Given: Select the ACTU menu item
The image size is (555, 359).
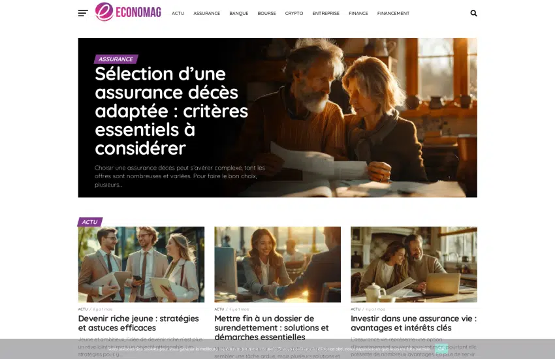Looking at the screenshot, I should point(178,14).
